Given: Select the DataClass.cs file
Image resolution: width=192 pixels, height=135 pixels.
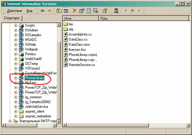Looking at the screenshot, I should (x=78, y=39).
